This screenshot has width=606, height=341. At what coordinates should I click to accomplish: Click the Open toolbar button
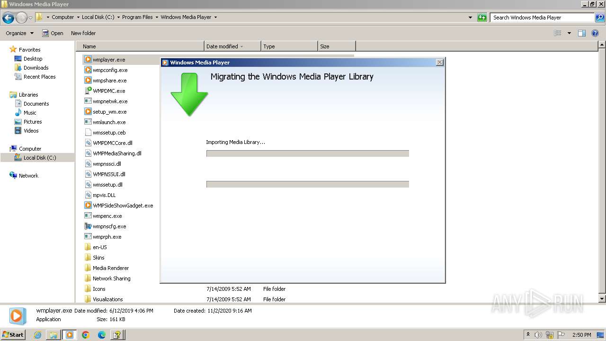click(x=53, y=33)
